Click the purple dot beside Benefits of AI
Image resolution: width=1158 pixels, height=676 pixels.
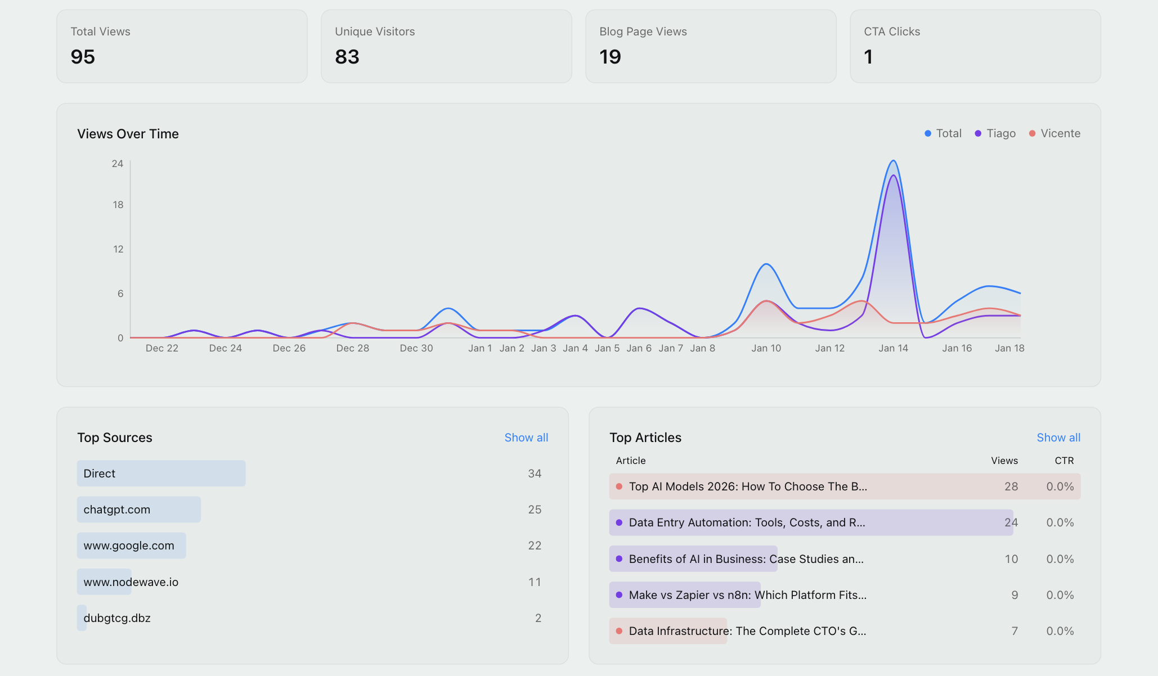(619, 559)
